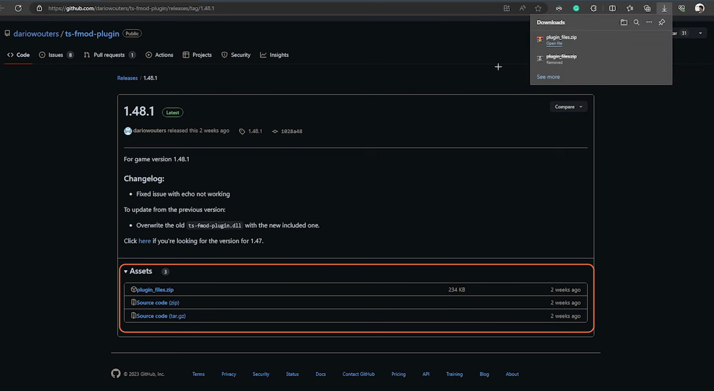Switch to the Code tab
714x391 pixels.
(x=18, y=55)
